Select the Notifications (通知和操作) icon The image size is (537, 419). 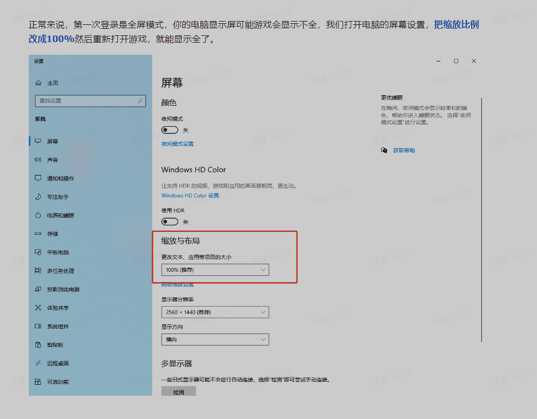38,178
